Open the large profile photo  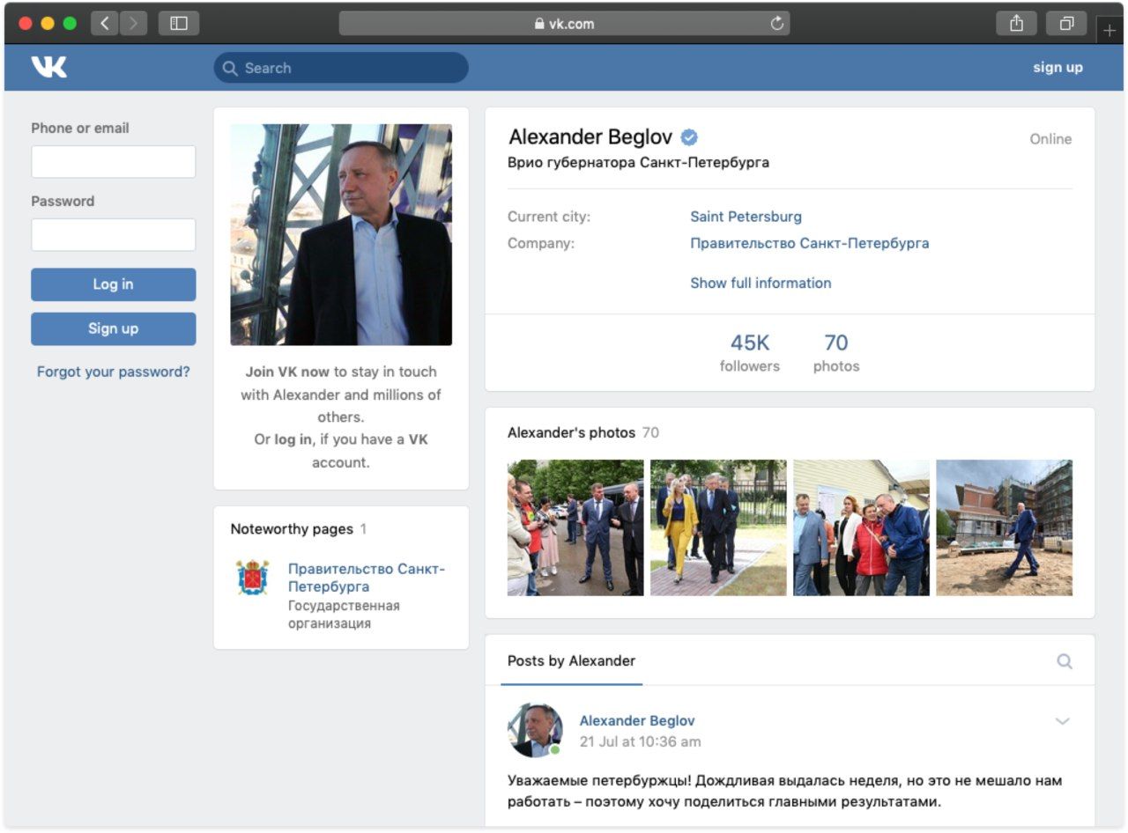(x=341, y=234)
